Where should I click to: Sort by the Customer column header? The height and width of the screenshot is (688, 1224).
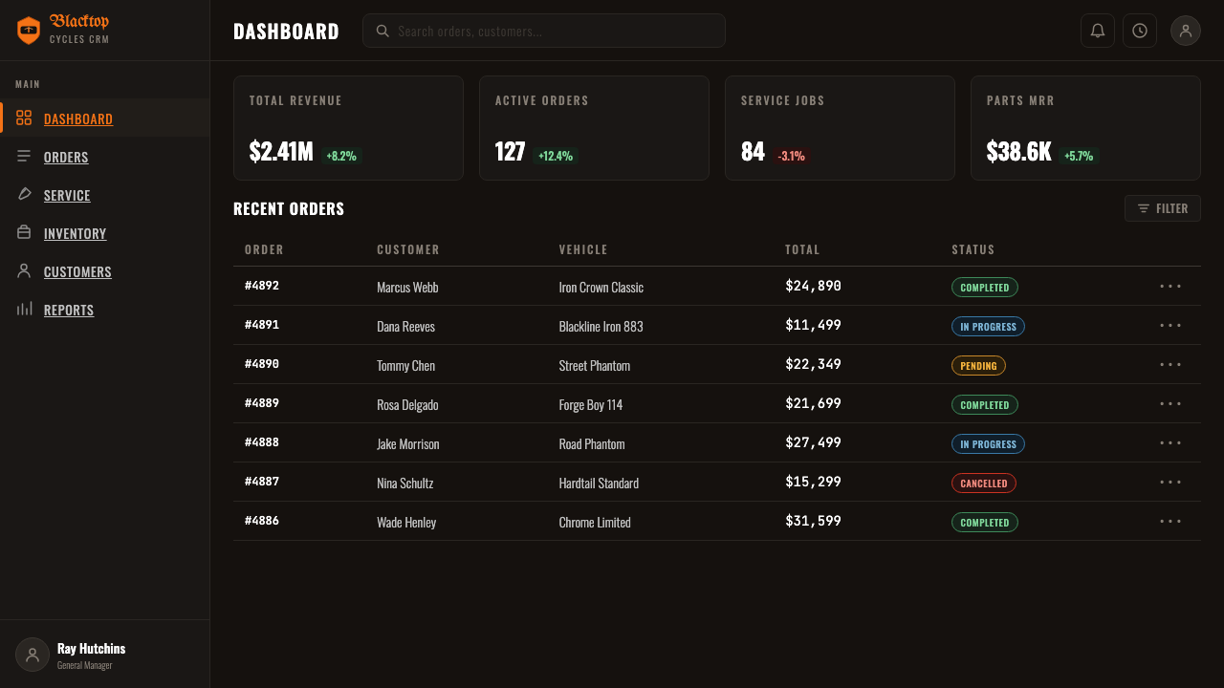[408, 249]
